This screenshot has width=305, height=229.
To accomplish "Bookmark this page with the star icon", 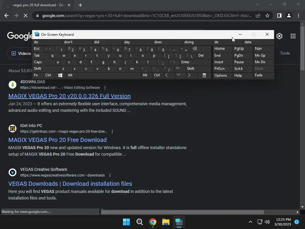I will coord(267,16).
